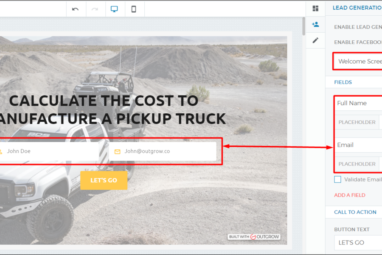Screen dimensions: 382x255
Task: Expand the Call To Action section
Action: [x=355, y=212]
